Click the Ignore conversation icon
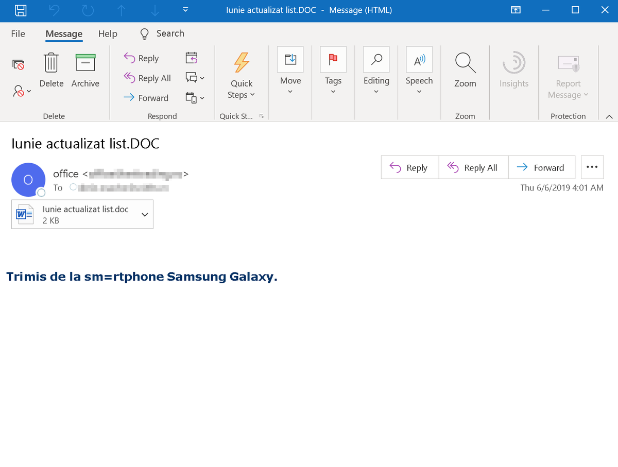This screenshot has height=467, width=618. 18,65
